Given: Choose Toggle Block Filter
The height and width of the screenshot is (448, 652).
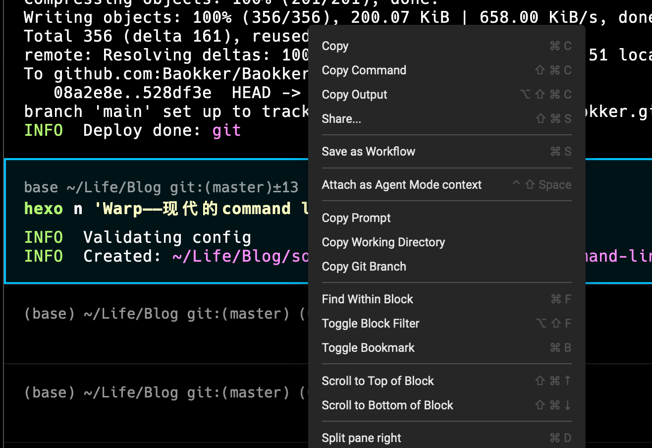Looking at the screenshot, I should coord(446,324).
